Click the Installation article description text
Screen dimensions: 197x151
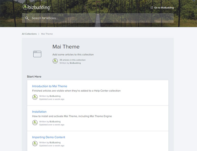point(72,116)
